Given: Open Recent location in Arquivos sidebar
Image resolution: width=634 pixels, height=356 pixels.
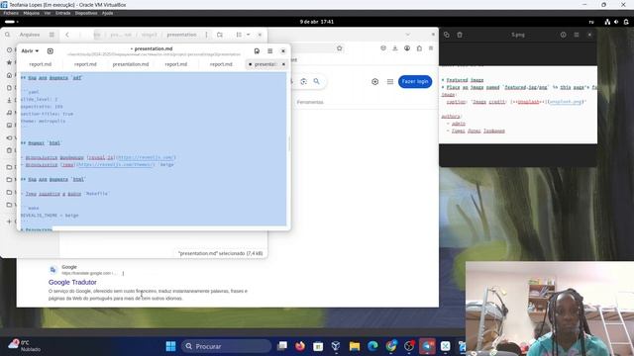Looking at the screenshot, I should coord(9,50).
